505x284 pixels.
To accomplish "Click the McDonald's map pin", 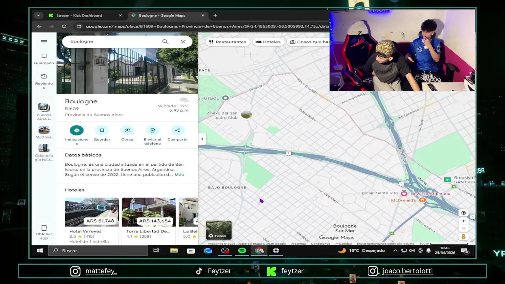I will point(423,200).
